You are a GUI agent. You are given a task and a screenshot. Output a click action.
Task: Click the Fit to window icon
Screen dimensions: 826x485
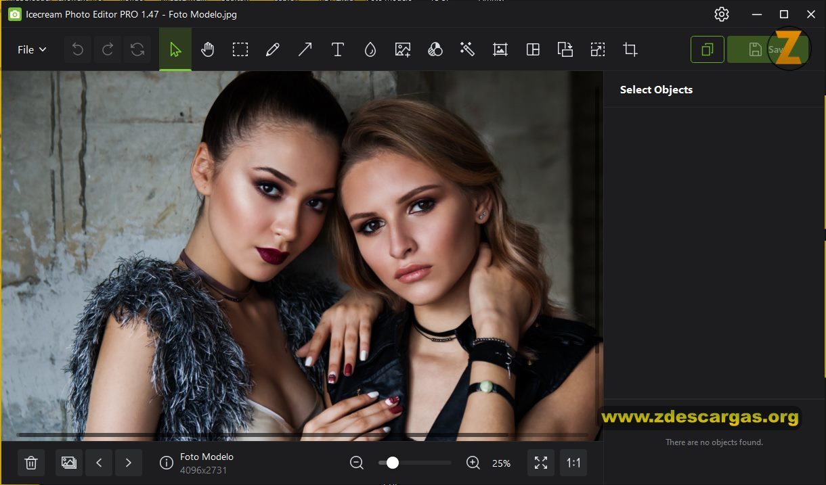(541, 463)
